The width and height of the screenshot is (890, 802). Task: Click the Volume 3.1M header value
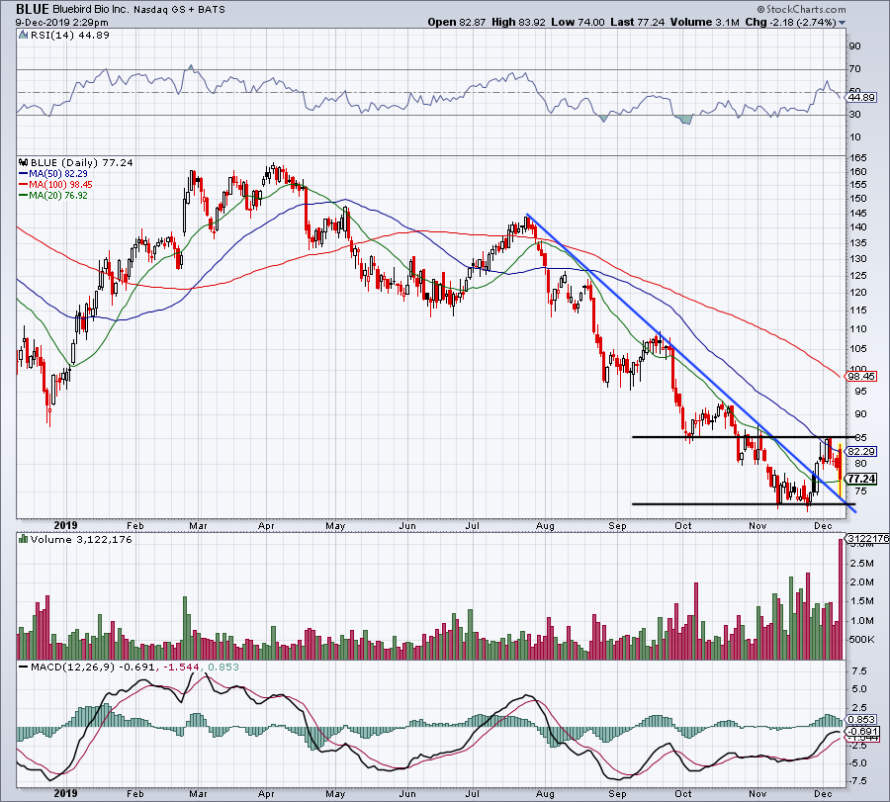(x=704, y=22)
